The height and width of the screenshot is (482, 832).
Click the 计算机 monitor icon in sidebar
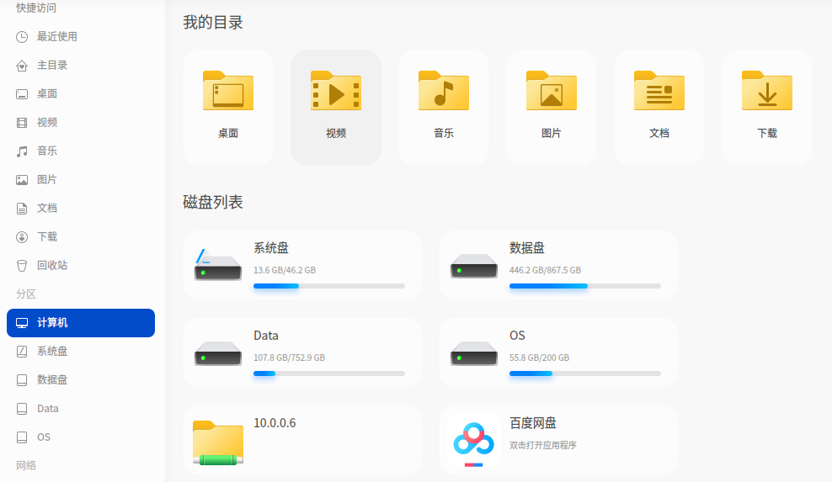pyautogui.click(x=22, y=323)
